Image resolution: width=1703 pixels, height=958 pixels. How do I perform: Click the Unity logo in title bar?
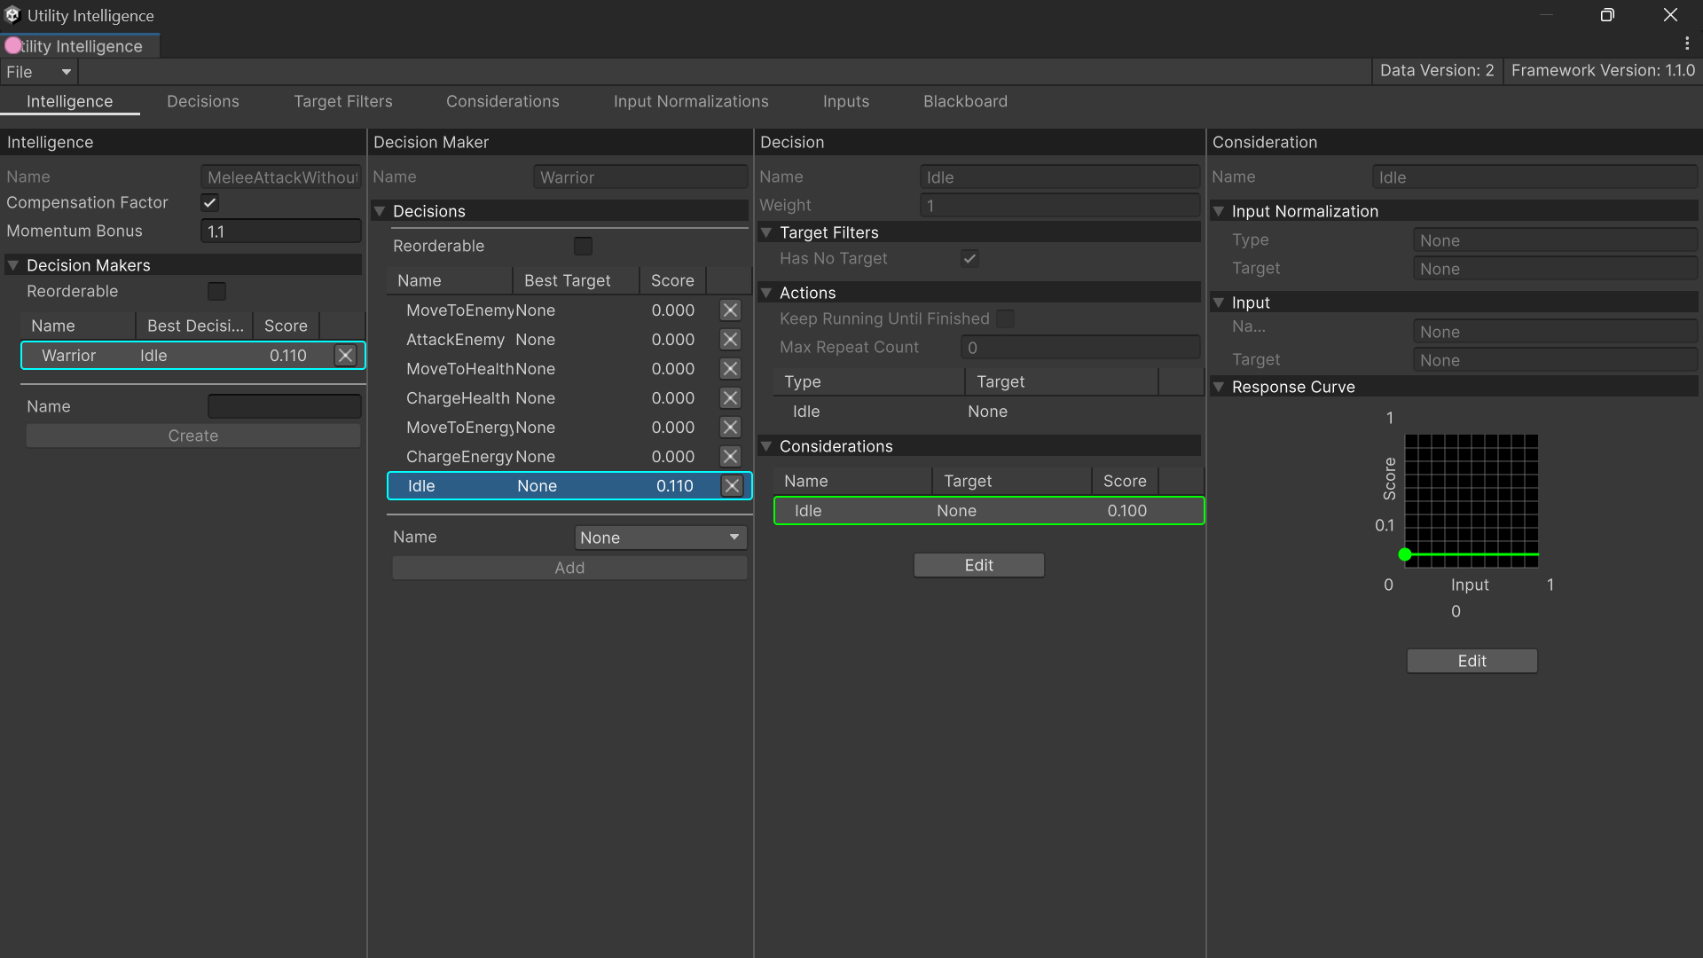point(12,15)
